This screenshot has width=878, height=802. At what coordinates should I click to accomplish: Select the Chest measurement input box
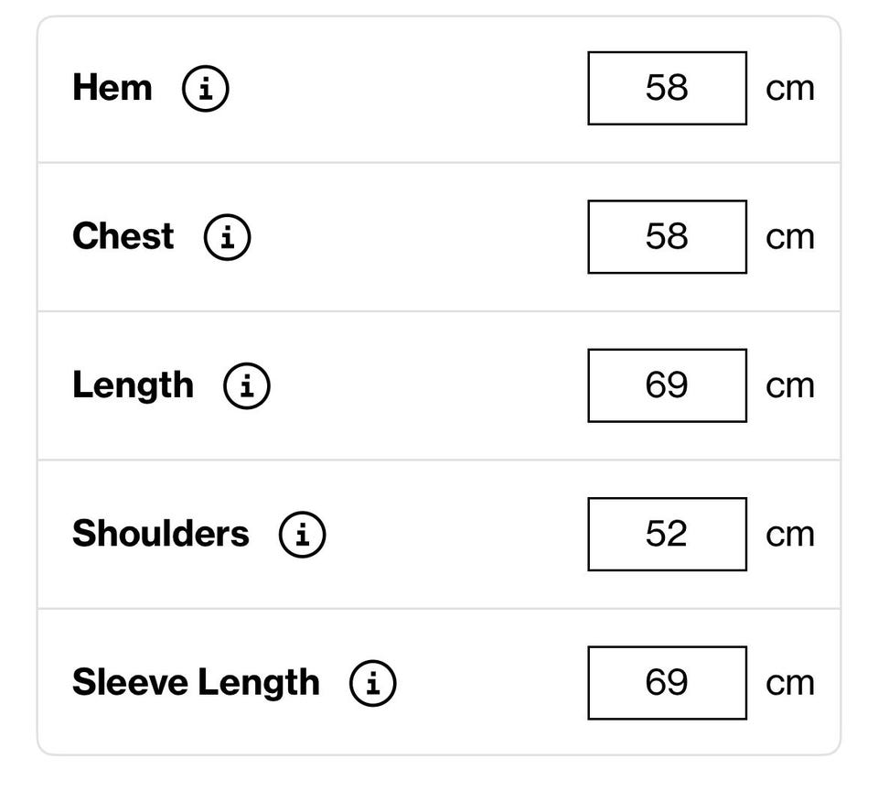[667, 237]
